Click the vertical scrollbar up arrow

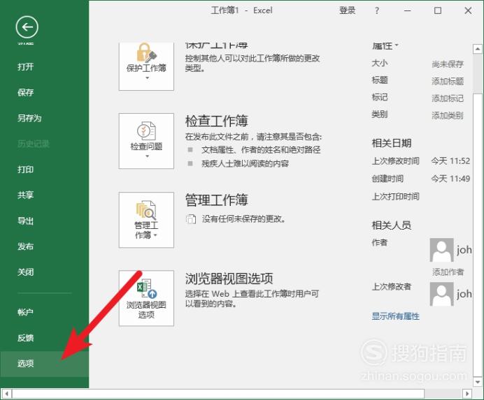pyautogui.click(x=478, y=49)
